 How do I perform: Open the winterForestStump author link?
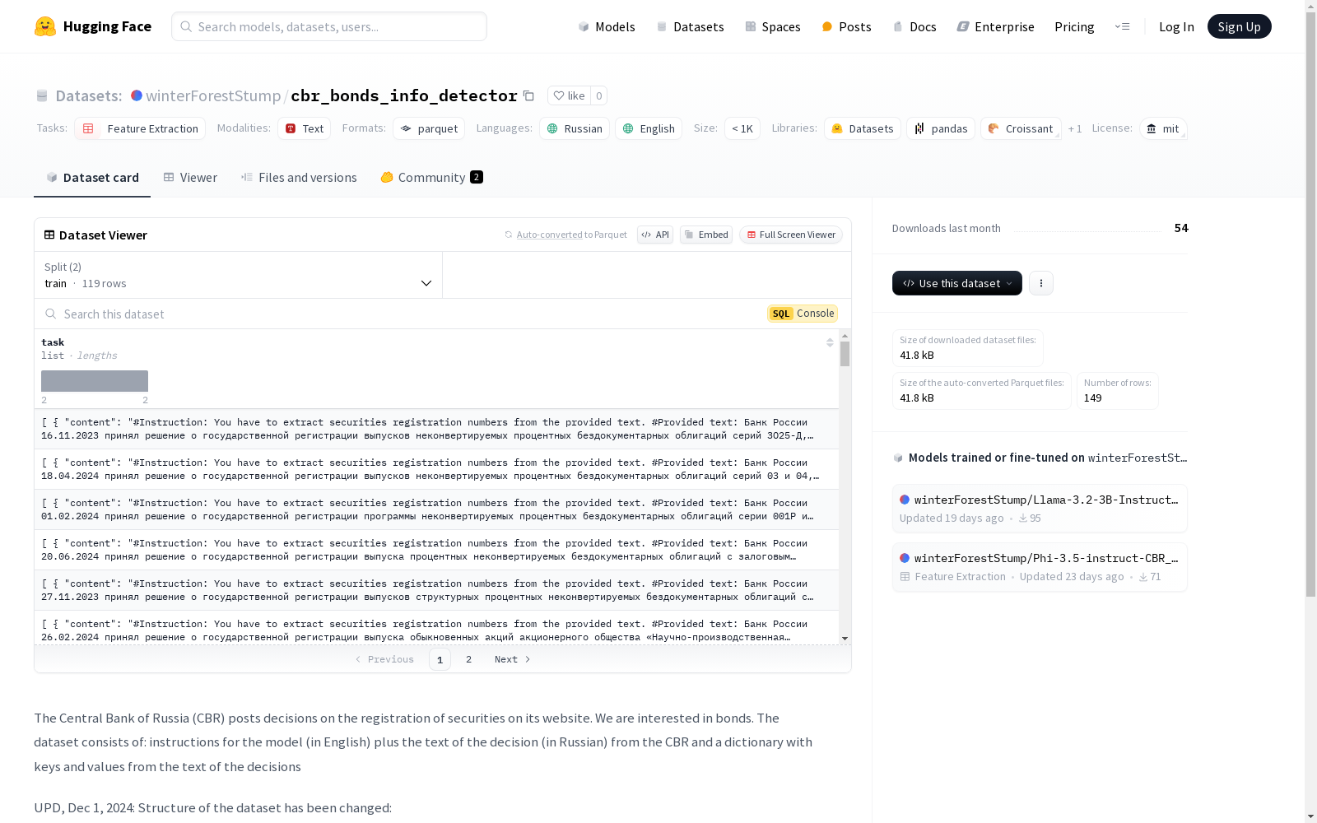coord(213,95)
